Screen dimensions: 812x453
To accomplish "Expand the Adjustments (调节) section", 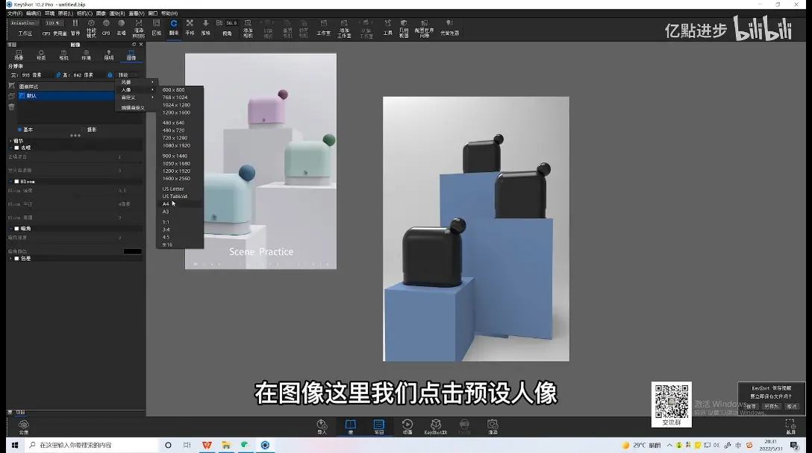I will [x=10, y=141].
